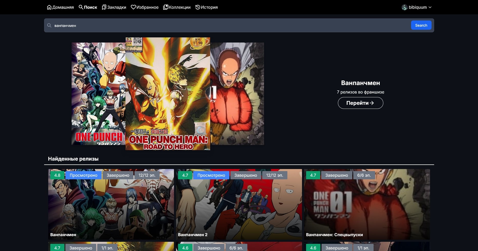Click the blue Search button
The image size is (478, 251).
pos(421,25)
